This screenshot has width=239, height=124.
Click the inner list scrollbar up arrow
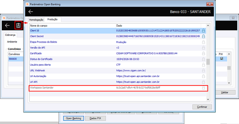pos(208,26)
